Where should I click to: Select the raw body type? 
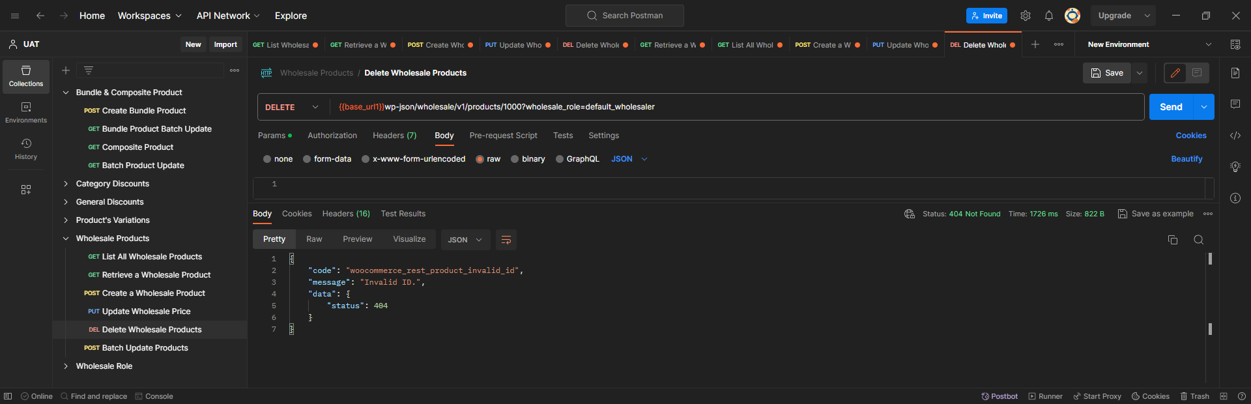click(x=488, y=159)
